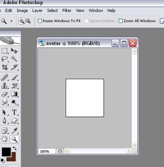This screenshot has height=167, width=164.
Task: Open the Help menu
Action: tap(111, 11)
